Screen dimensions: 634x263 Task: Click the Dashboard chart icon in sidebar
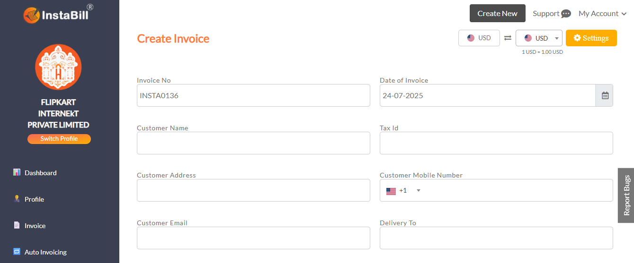click(x=17, y=172)
